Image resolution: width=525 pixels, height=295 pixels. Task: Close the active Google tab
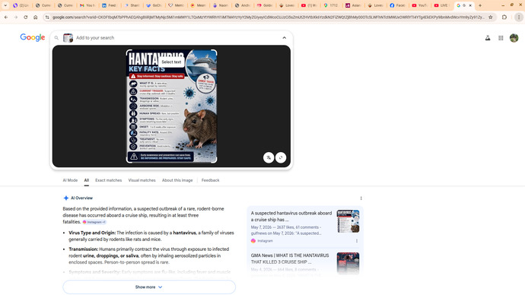(x=470, y=5)
